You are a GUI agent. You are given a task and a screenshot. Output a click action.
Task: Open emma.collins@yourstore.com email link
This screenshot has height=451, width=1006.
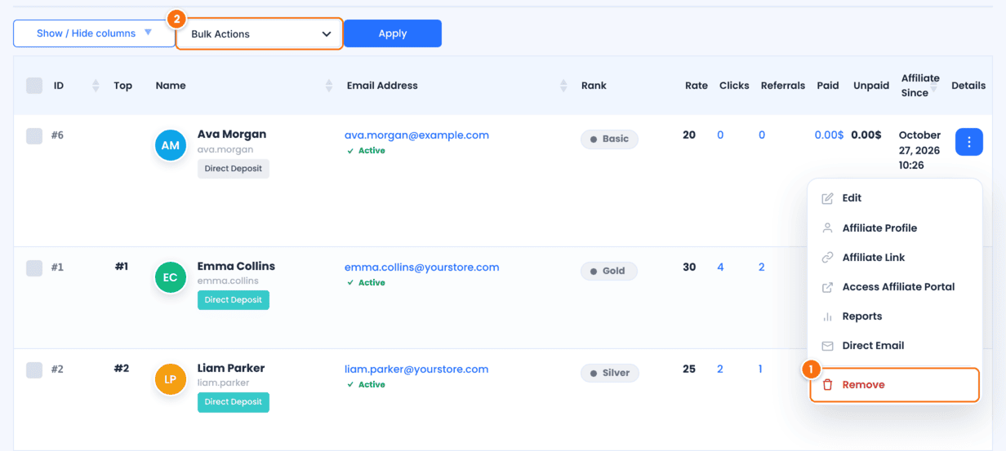pyautogui.click(x=422, y=268)
